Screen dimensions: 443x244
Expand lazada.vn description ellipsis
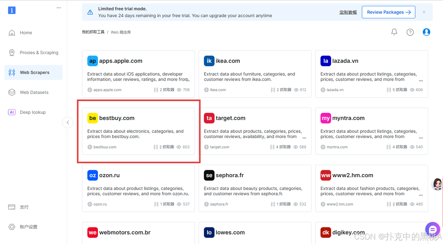(x=421, y=80)
